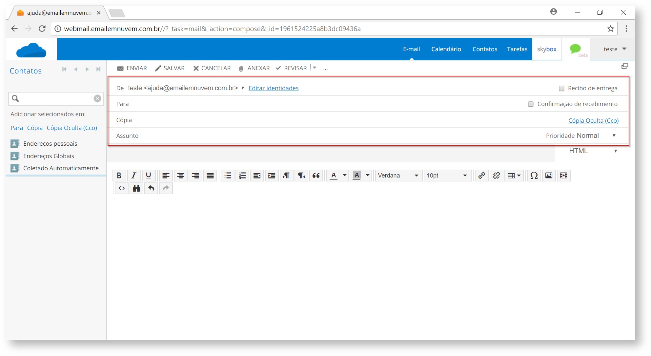Enable Confirmação de recebimento
The image size is (651, 356).
coord(531,104)
